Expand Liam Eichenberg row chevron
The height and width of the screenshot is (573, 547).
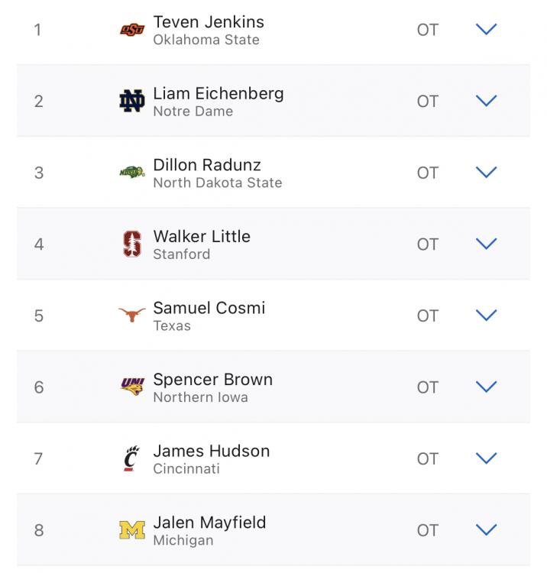[486, 101]
